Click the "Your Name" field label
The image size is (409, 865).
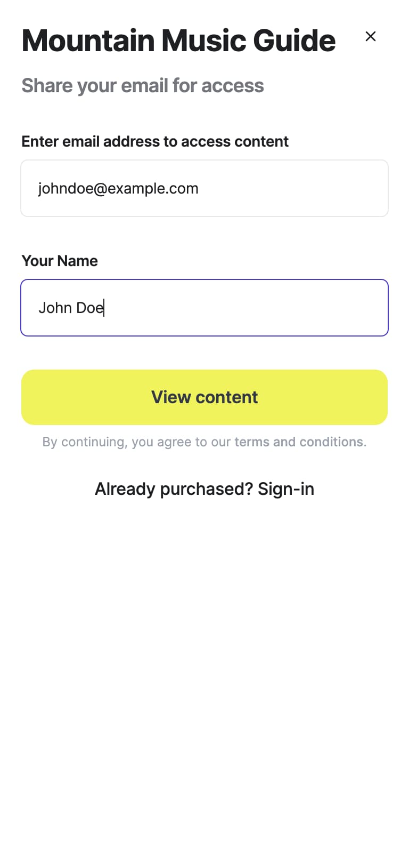[x=60, y=261]
